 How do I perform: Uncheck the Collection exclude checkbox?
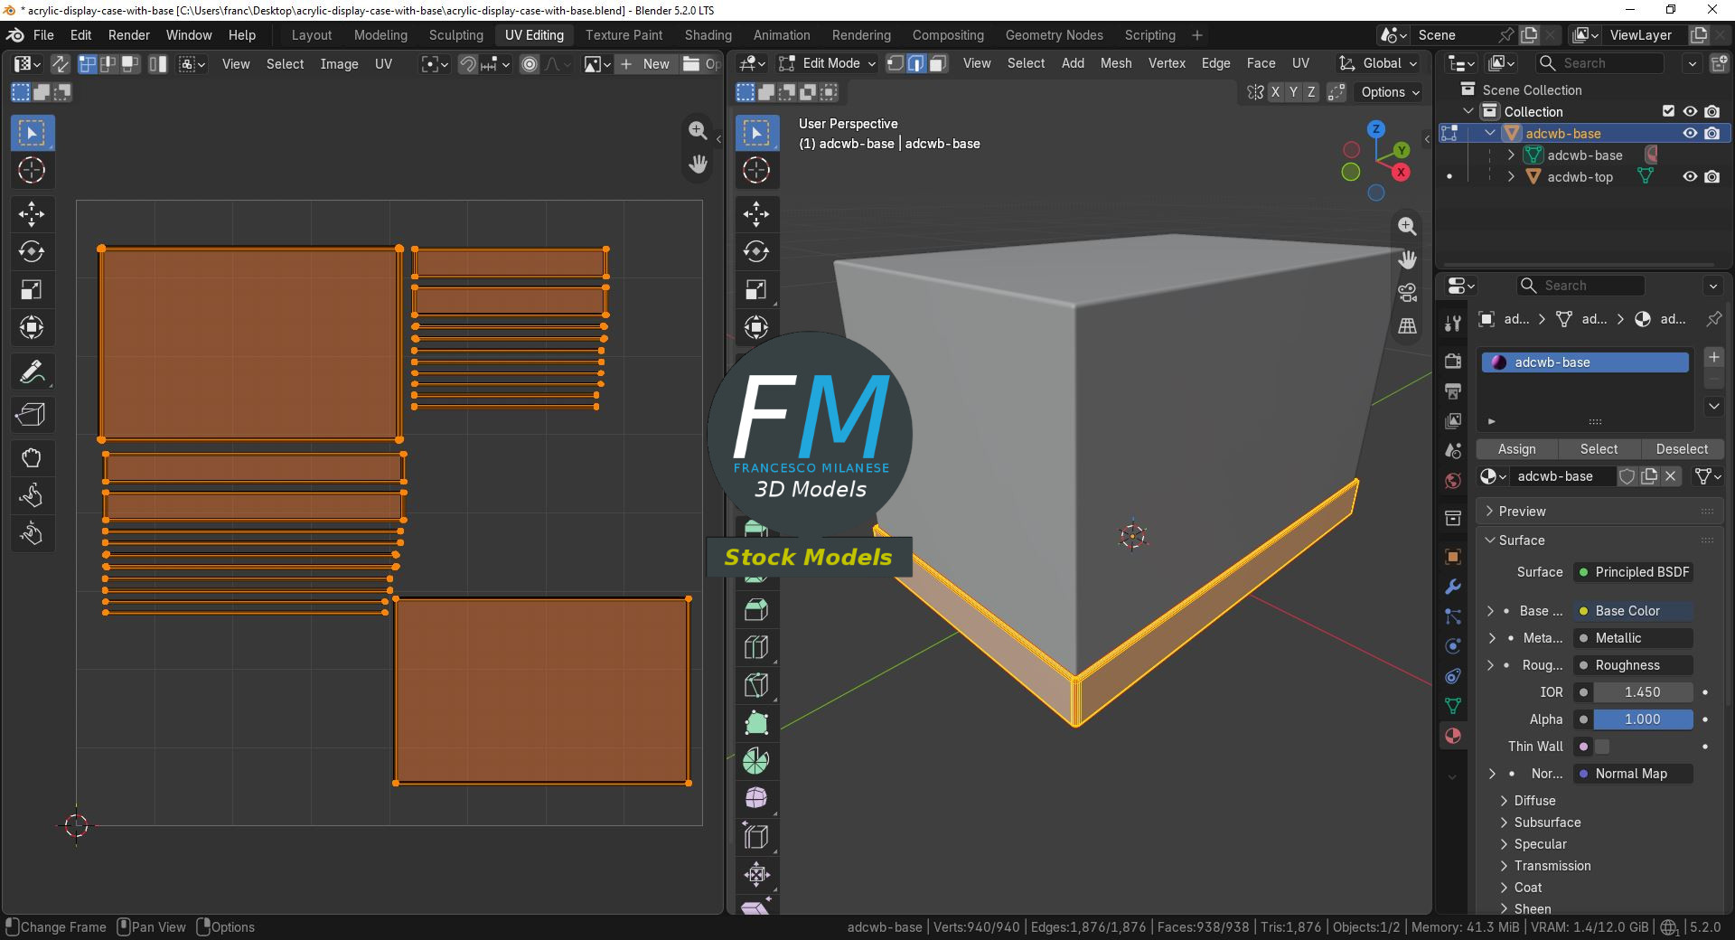1668,111
